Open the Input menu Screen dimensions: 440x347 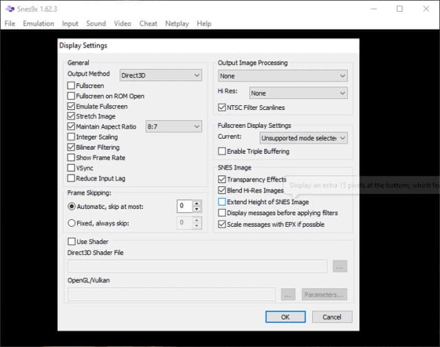pyautogui.click(x=70, y=23)
